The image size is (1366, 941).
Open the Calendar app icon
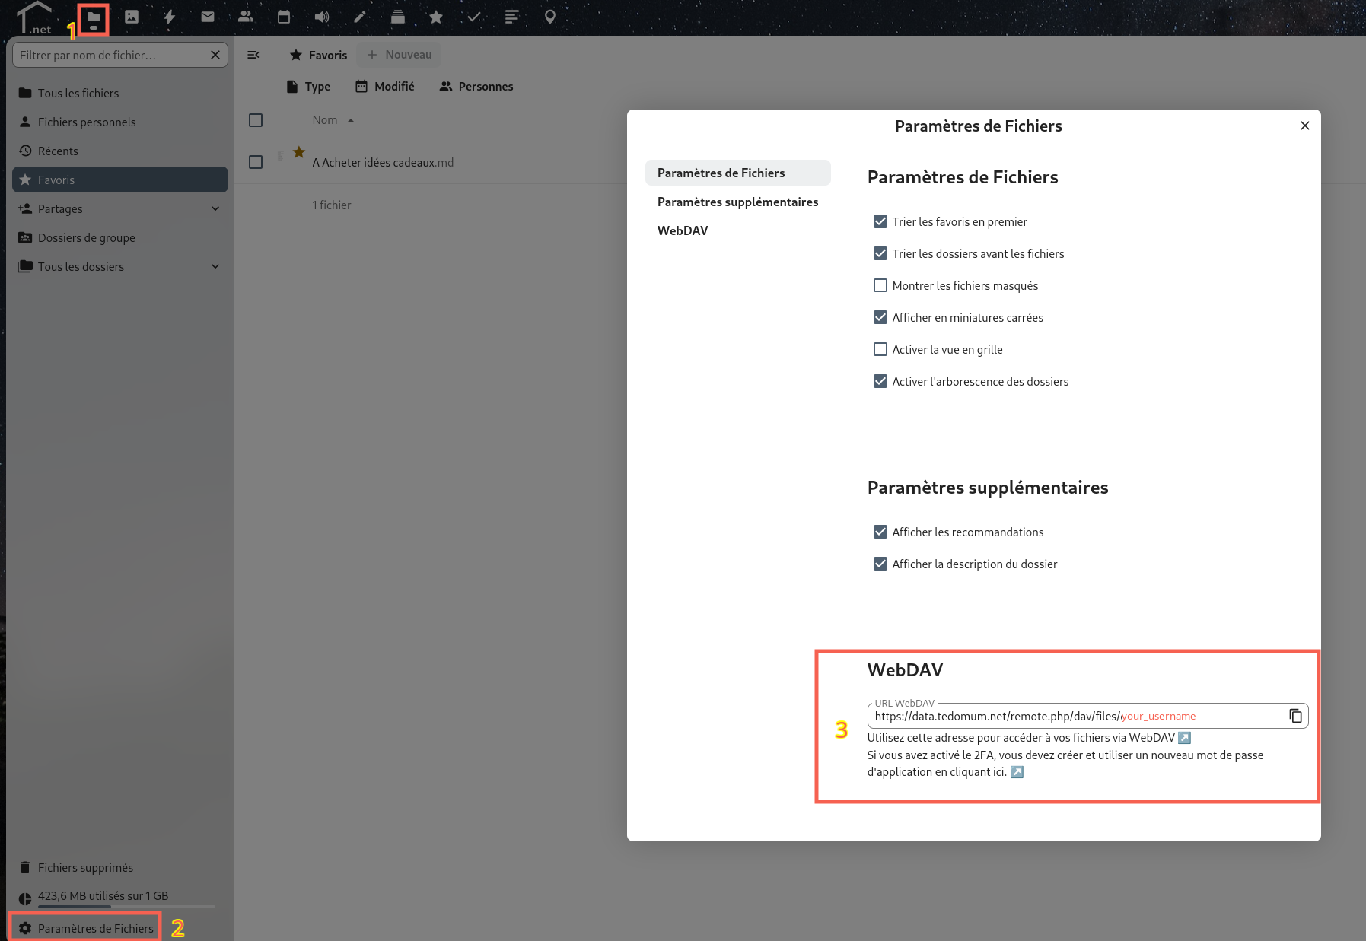click(284, 17)
